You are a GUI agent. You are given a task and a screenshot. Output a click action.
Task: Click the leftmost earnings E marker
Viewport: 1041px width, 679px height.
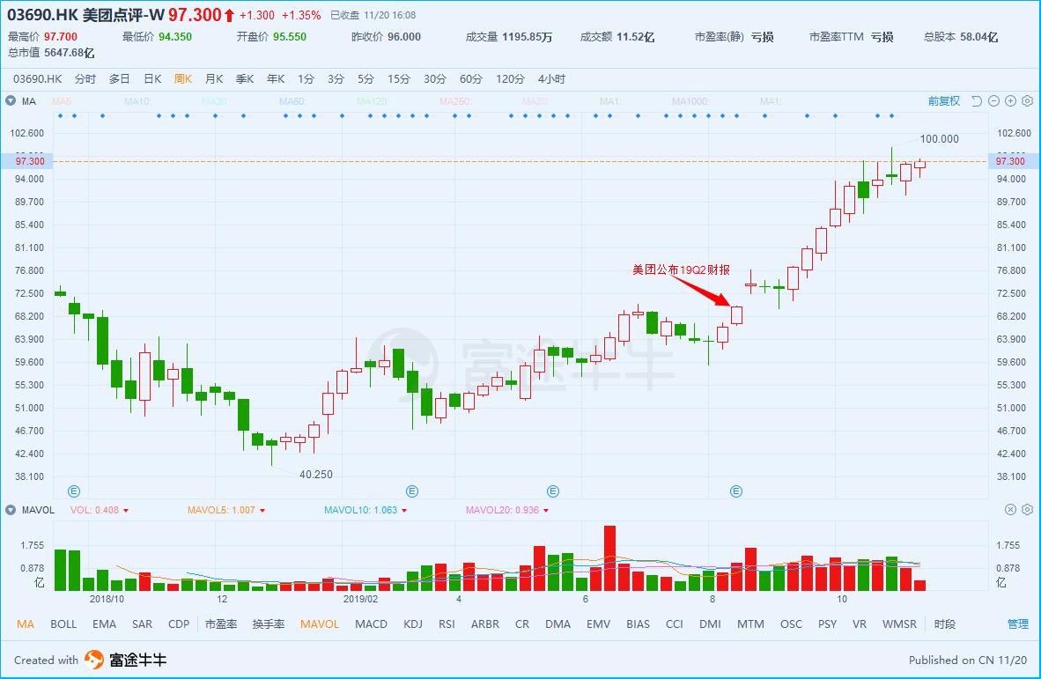74,491
